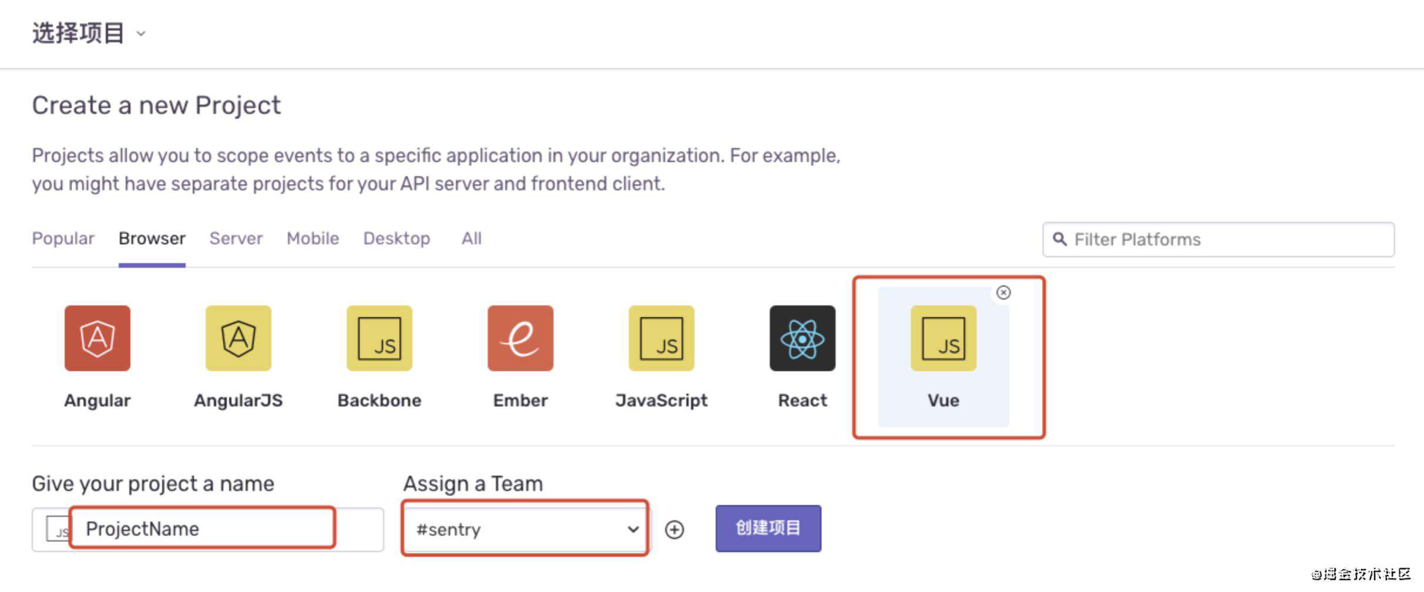Click the 'Give your project a name' label
Screen dimensions: 1424x592
(x=153, y=484)
